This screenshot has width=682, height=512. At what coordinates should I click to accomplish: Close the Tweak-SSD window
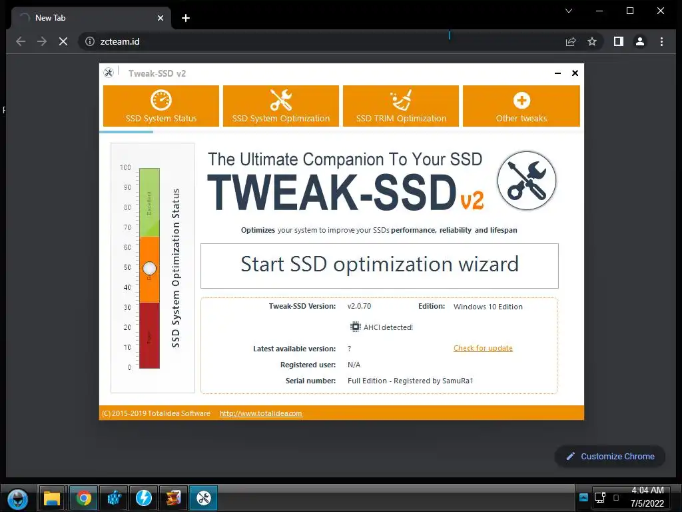(x=575, y=73)
